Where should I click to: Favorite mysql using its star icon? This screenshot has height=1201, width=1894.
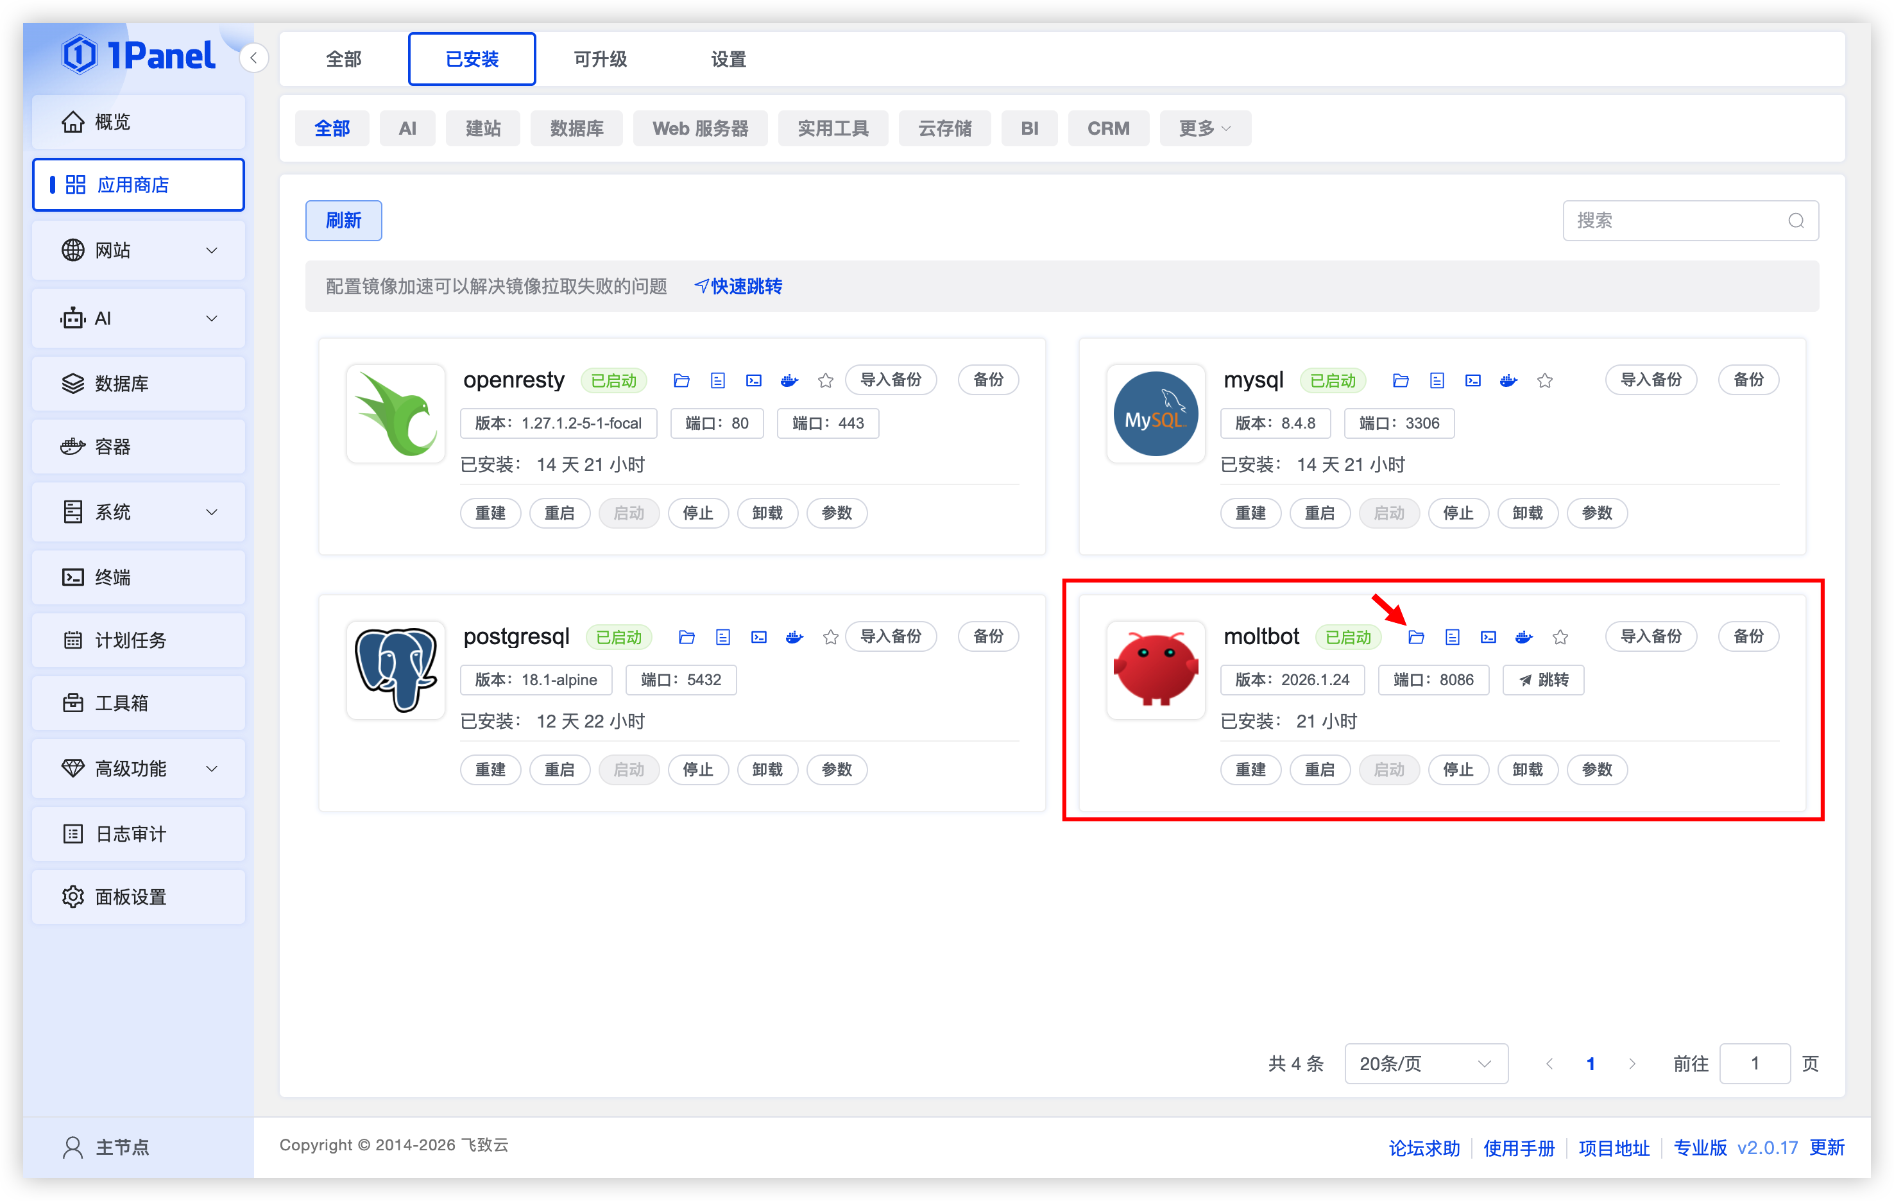[1545, 380]
